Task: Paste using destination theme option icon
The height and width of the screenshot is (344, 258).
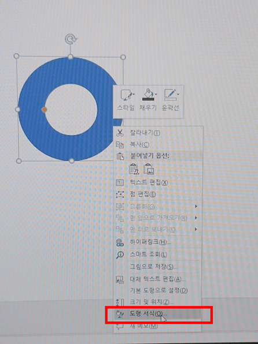Action: click(134, 169)
